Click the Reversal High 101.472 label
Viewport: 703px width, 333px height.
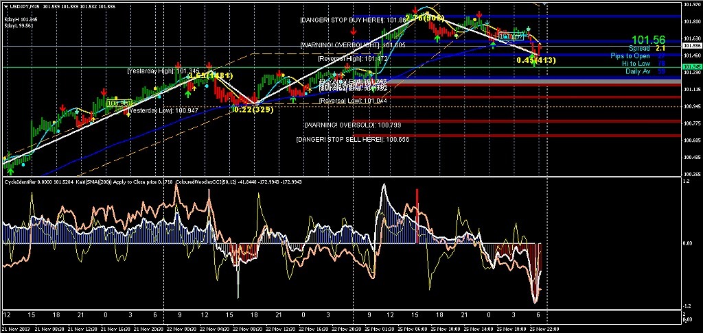pos(352,59)
